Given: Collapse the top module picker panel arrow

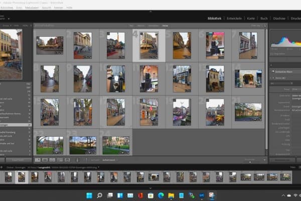Looking at the screenshot, I should (x=150, y=12).
